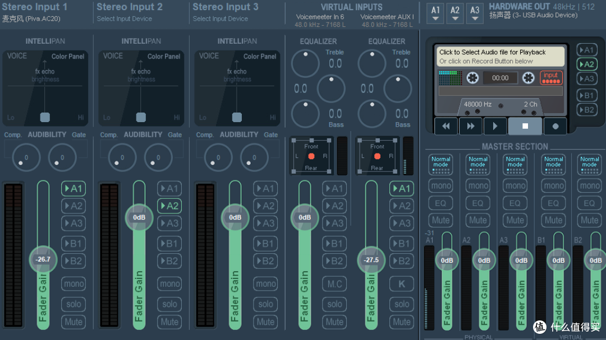Toggle recorder B1 bus assignment
Viewport: 606px width, 340px height.
(x=587, y=95)
